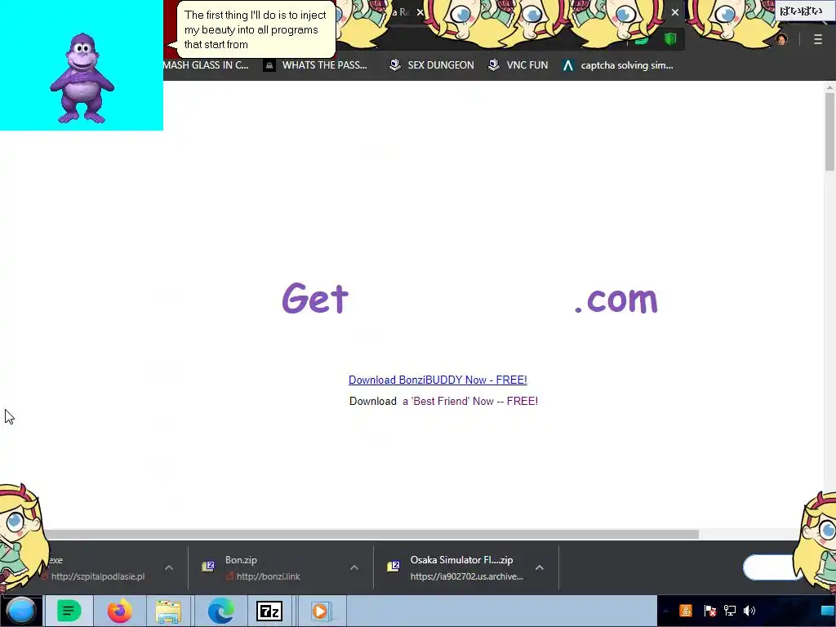Click the WHATS THE PASS bookmark favicon
The image size is (836, 627).
[x=269, y=65]
